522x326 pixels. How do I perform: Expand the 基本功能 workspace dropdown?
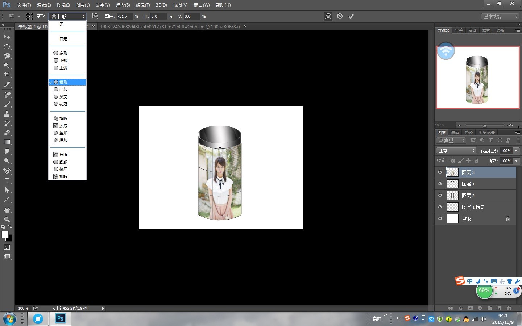coord(501,17)
